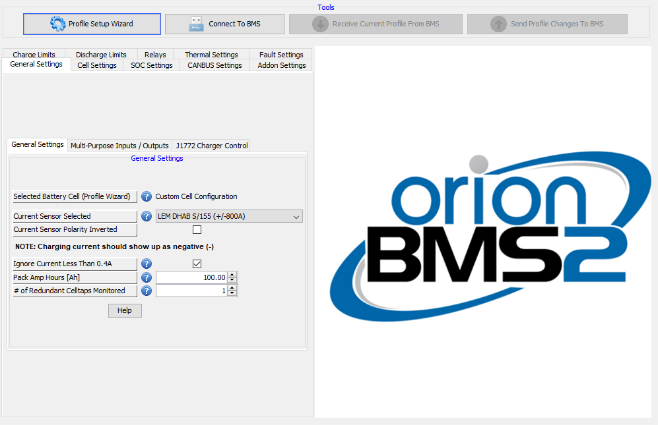The image size is (658, 425).
Task: Uncheck Ignore Current Less Than 0.4A
Action: click(197, 264)
